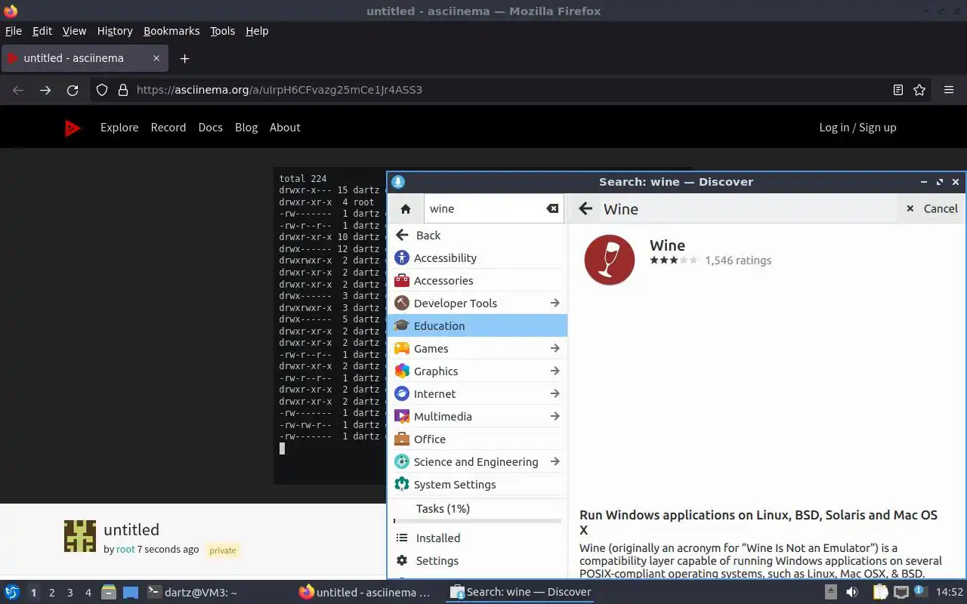
Task: Expand Science and Engineering subcategories arrow
Action: click(x=555, y=462)
